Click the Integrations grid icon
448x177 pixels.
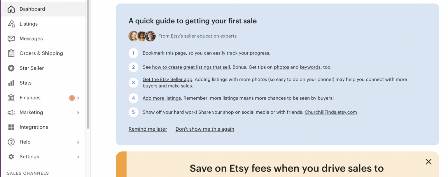[x=11, y=127]
